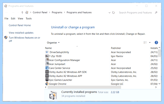This screenshot has width=164, height=104.
Task: Click the change view layout icon
Action: (145, 42)
